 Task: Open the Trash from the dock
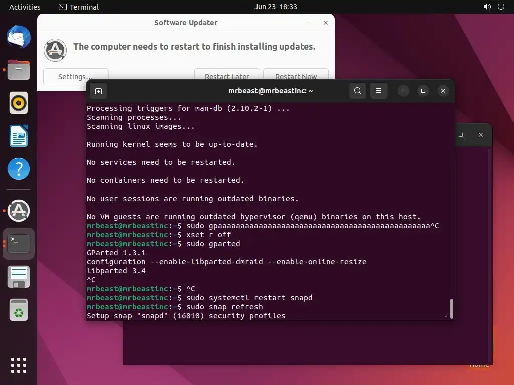[x=19, y=310]
